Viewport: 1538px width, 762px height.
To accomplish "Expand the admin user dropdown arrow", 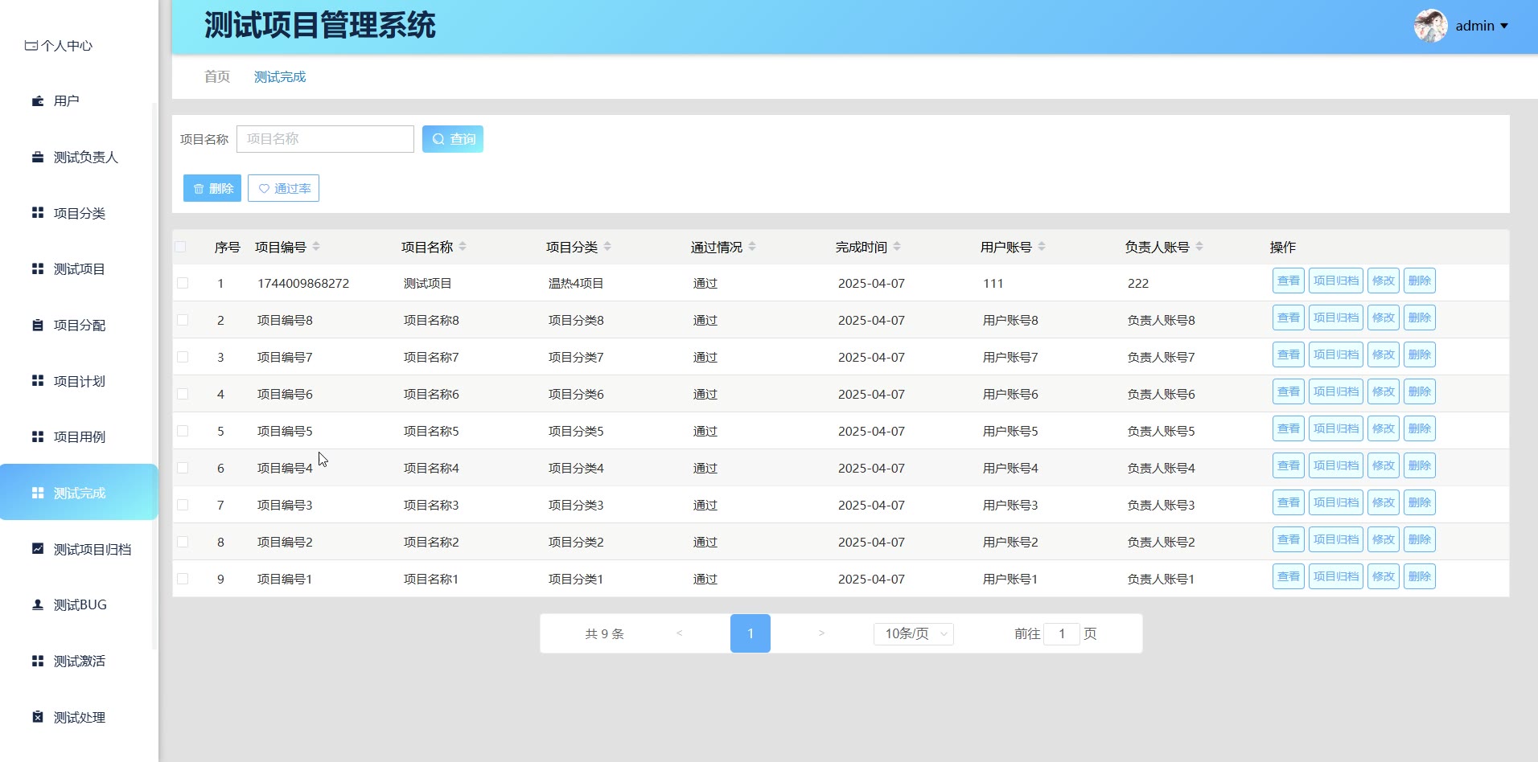I will (x=1504, y=27).
